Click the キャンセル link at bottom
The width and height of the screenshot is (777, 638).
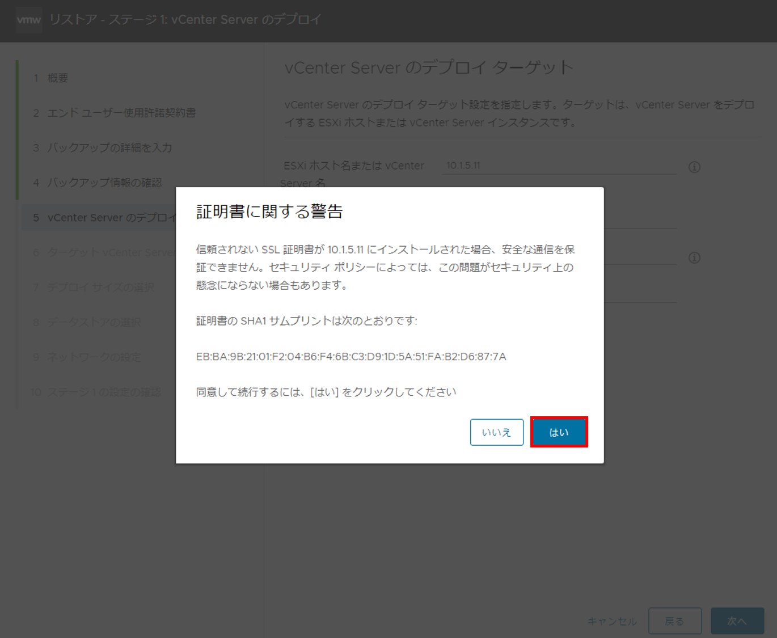pyautogui.click(x=611, y=621)
